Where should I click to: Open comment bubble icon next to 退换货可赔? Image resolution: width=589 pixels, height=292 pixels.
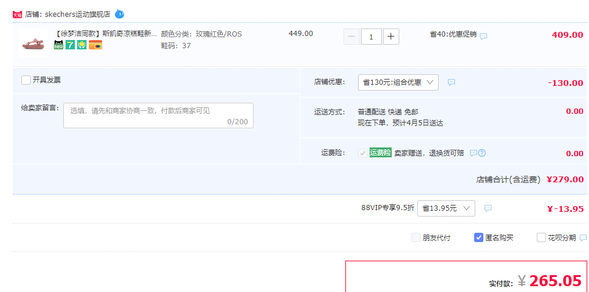(474, 153)
